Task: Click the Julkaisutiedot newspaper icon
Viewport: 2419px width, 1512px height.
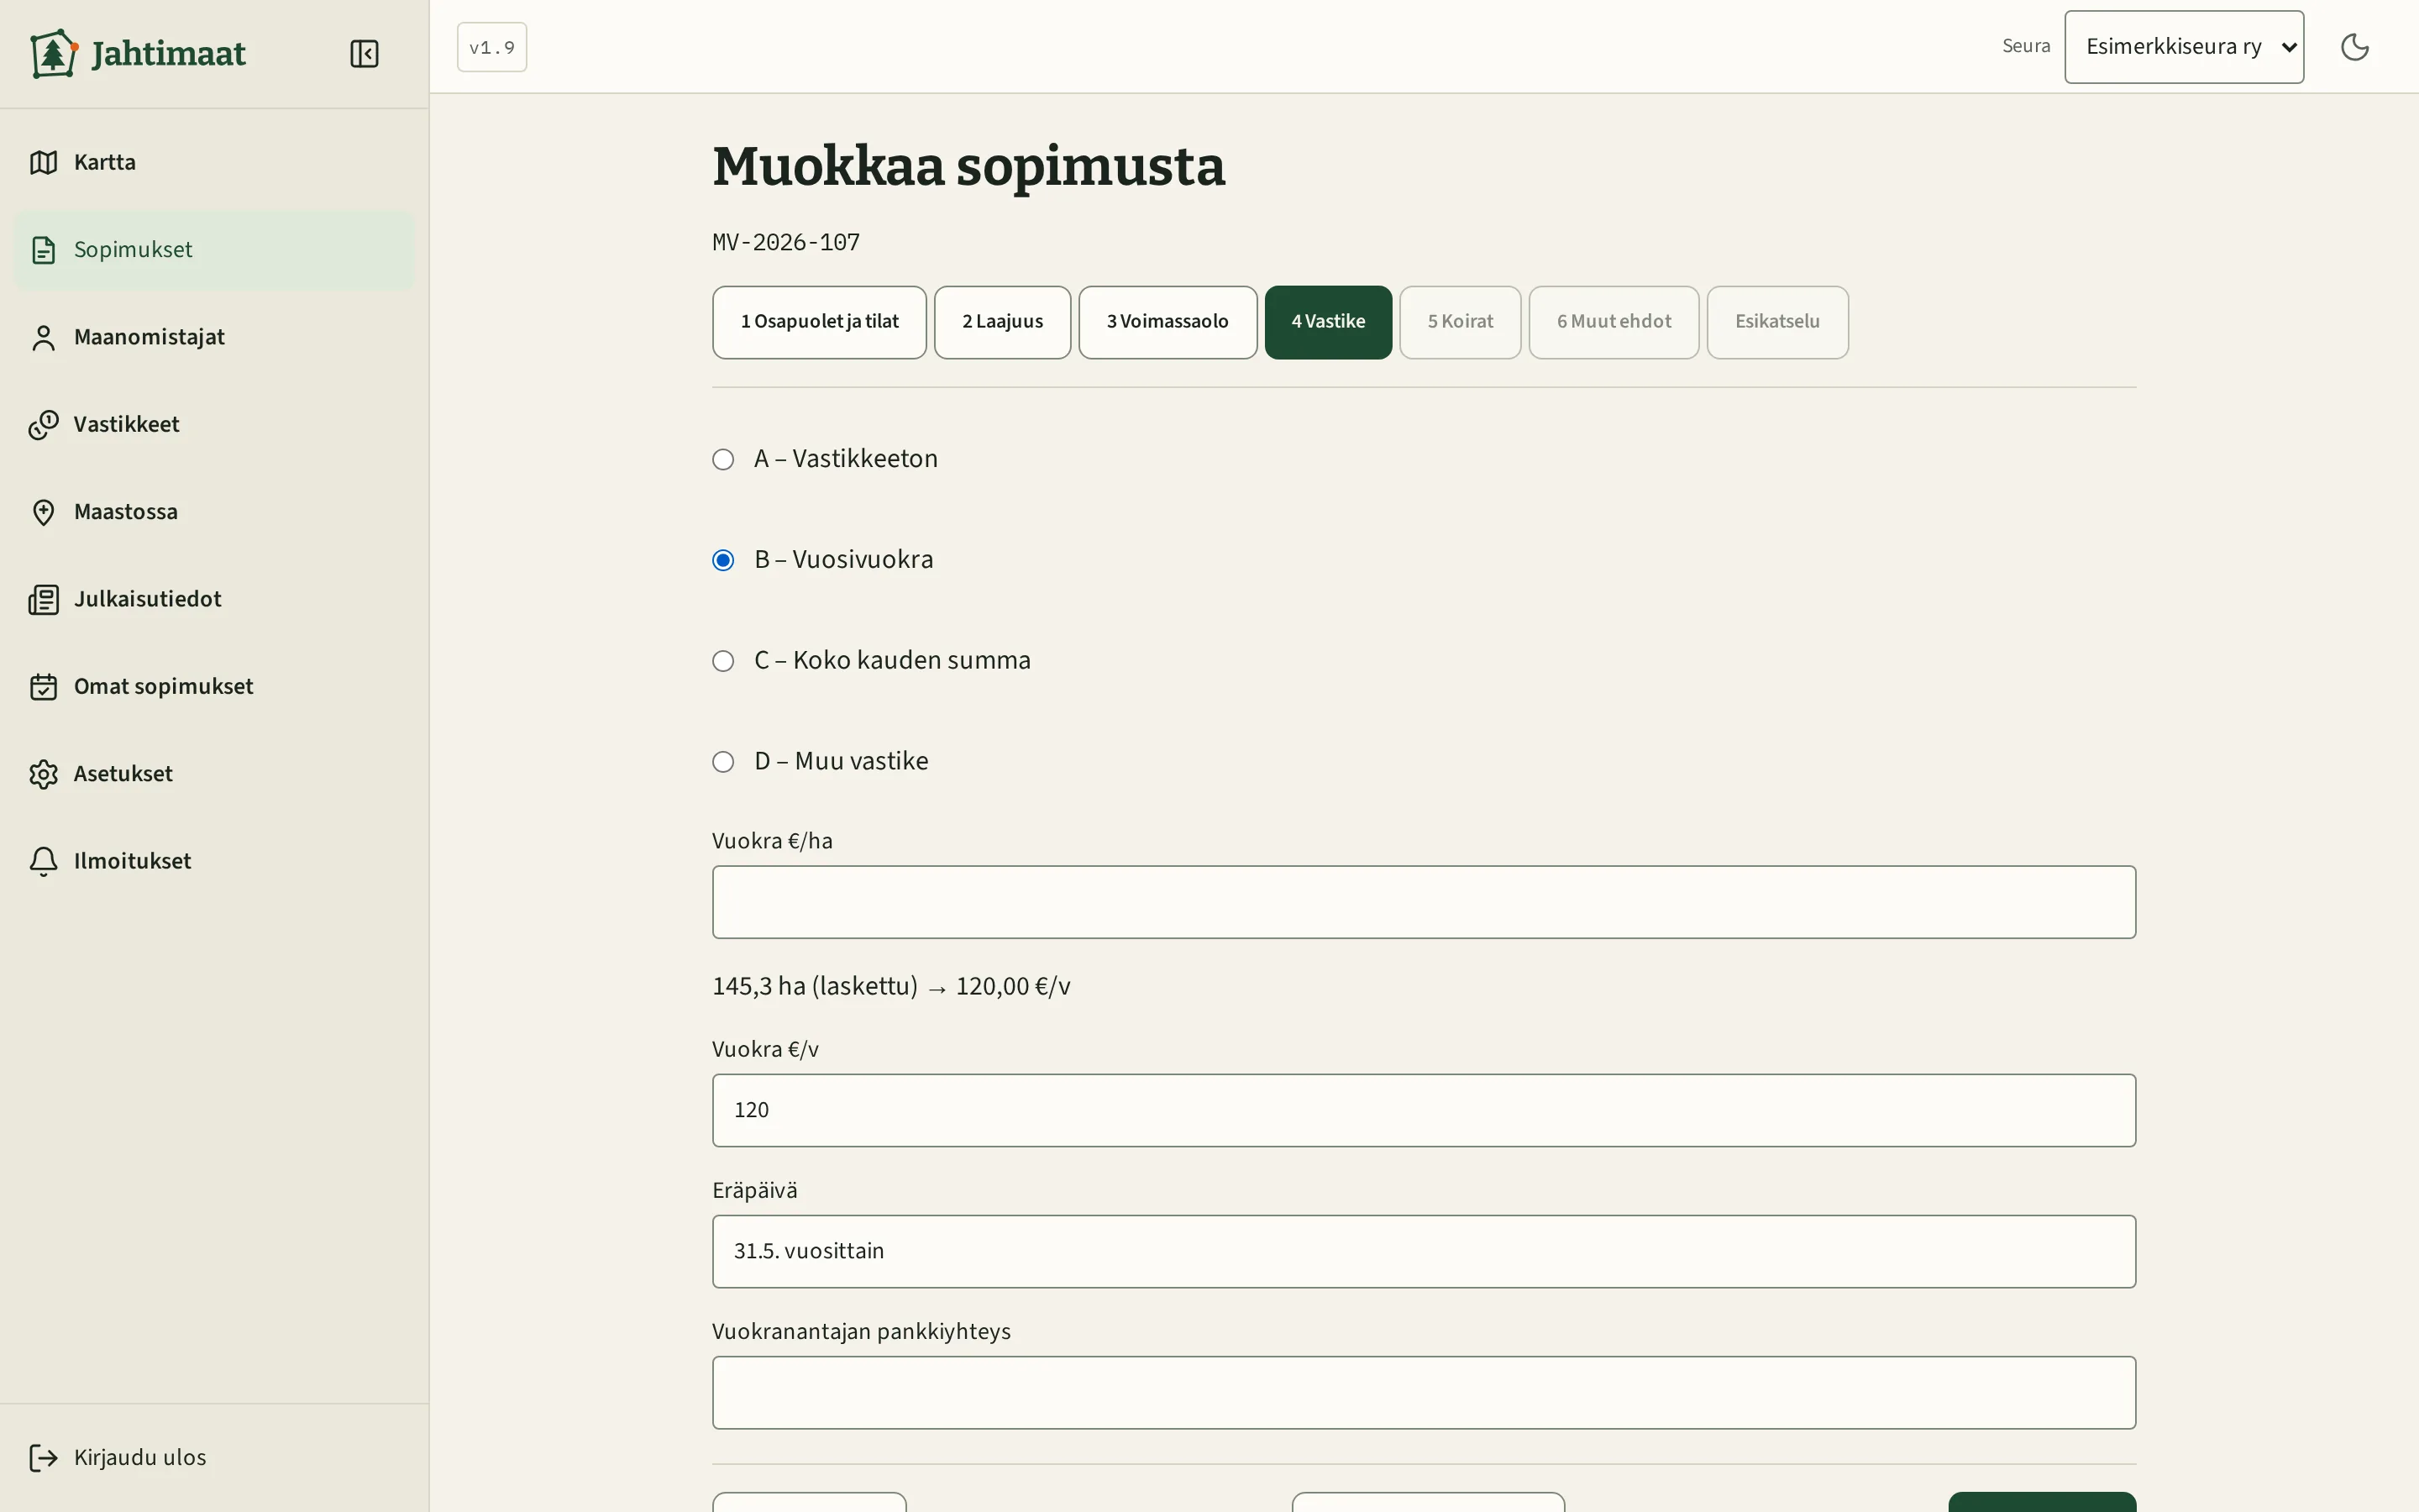Action: click(x=43, y=599)
